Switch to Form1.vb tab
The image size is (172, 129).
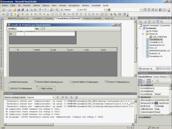pos(109,18)
